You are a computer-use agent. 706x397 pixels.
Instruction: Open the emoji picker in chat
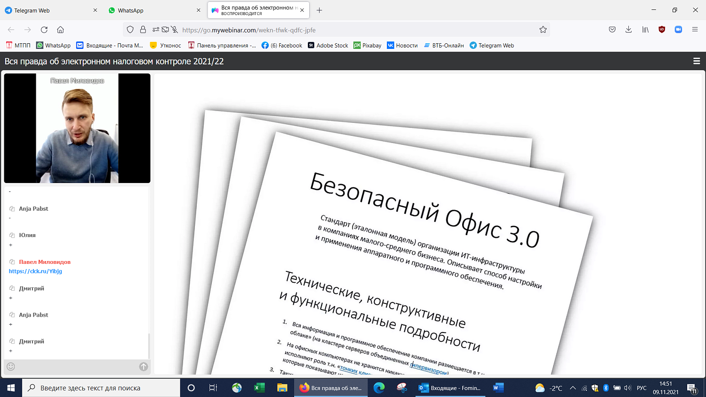(11, 366)
